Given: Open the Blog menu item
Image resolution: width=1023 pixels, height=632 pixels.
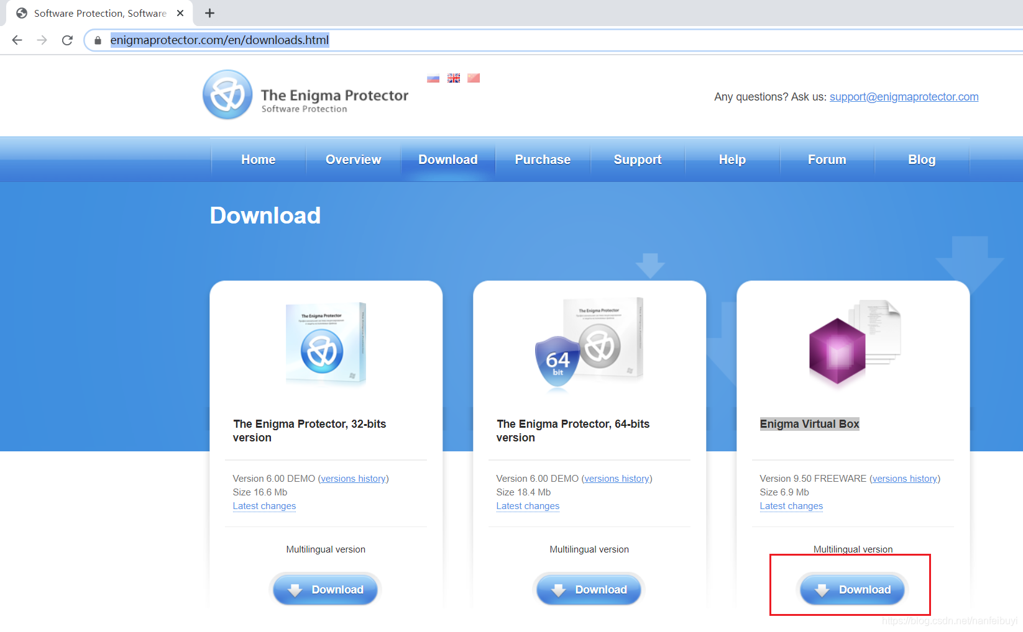Looking at the screenshot, I should 922,160.
